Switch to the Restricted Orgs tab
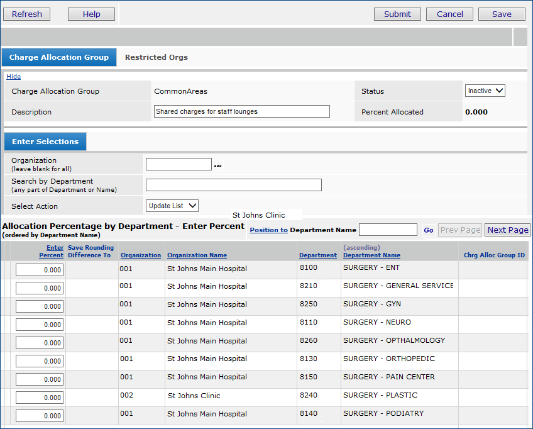This screenshot has height=429, width=533. [x=156, y=57]
